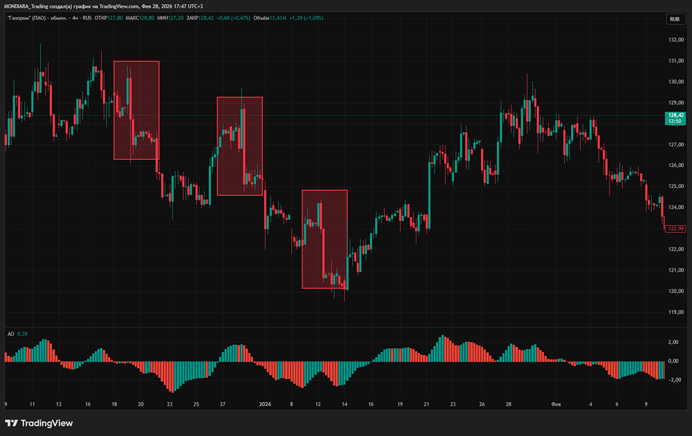
Task: Click the 2,00 AO scale label
Action: click(x=673, y=342)
